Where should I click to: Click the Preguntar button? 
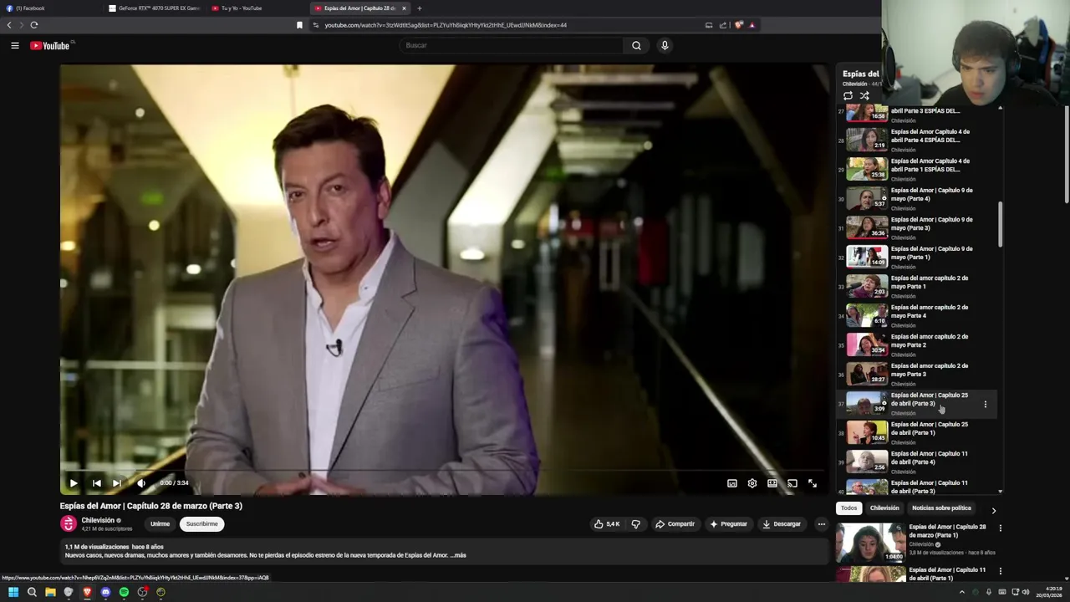pos(728,524)
